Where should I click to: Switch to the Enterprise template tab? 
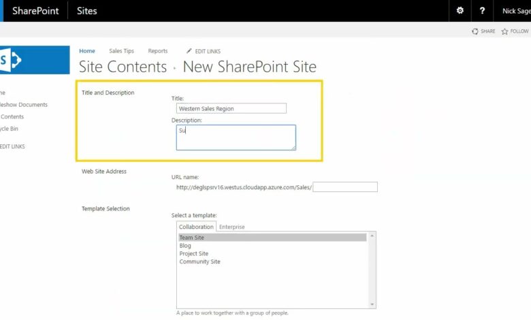[x=231, y=227]
